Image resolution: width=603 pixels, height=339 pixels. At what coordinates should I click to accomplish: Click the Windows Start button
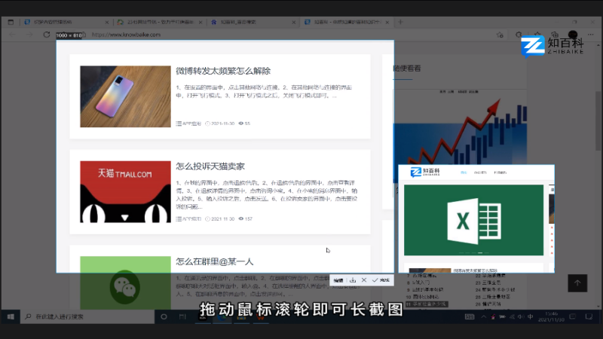(11, 316)
